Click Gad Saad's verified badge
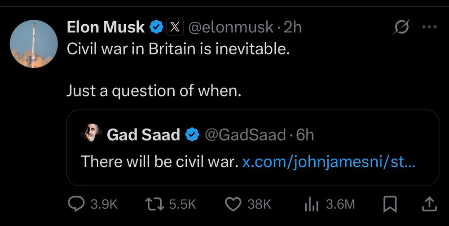The image size is (449, 226). (193, 134)
